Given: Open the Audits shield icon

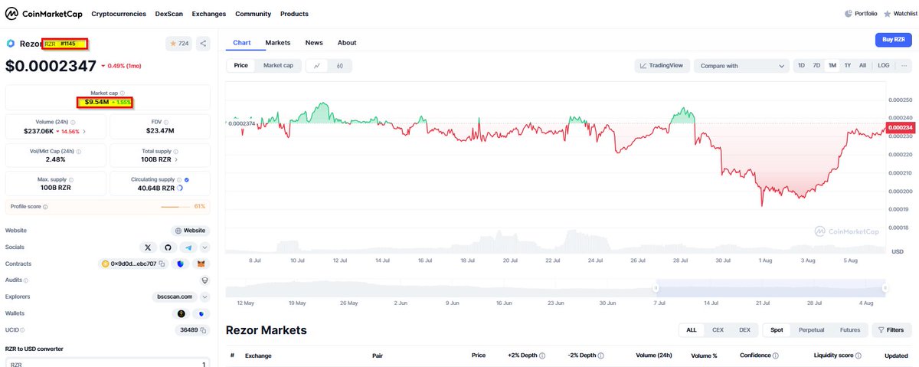Looking at the screenshot, I should pyautogui.click(x=204, y=280).
